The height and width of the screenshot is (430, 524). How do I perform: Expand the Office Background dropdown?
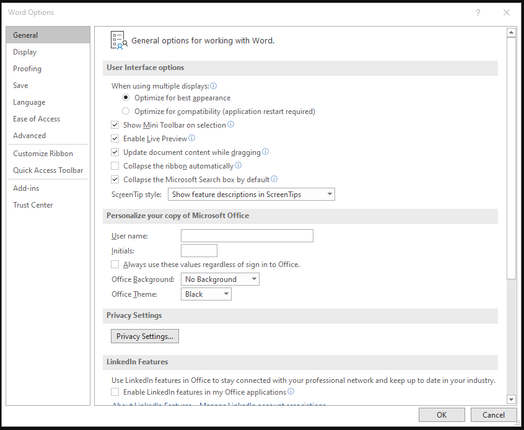(x=220, y=279)
